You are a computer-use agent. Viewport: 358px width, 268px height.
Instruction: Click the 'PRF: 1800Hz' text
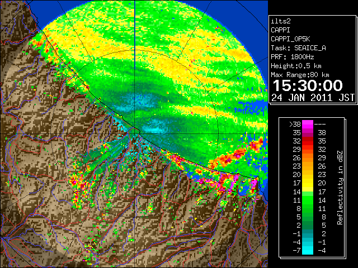[292, 57]
